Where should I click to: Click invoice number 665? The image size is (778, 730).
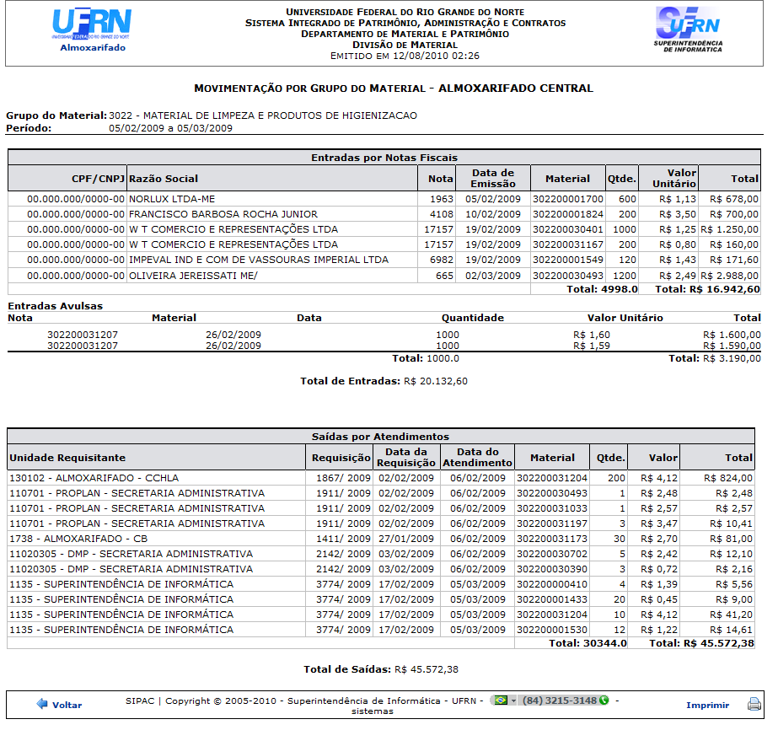[x=444, y=276]
